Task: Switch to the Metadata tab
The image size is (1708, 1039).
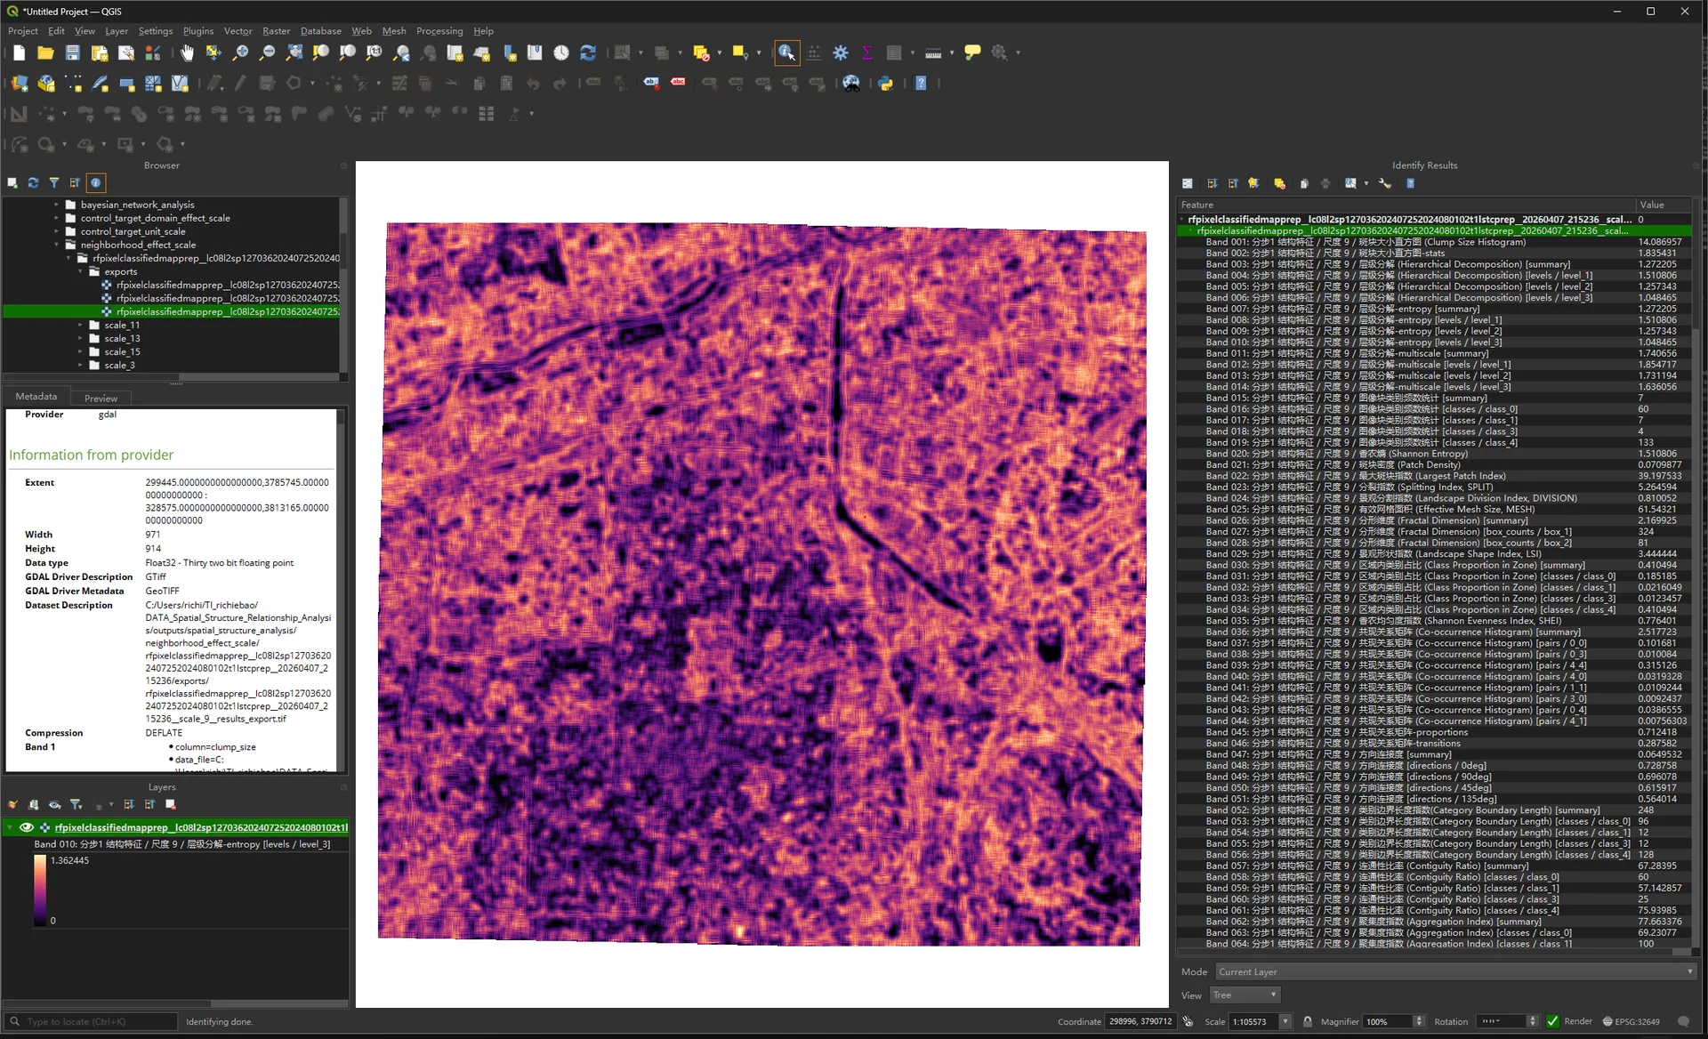Action: coord(36,397)
